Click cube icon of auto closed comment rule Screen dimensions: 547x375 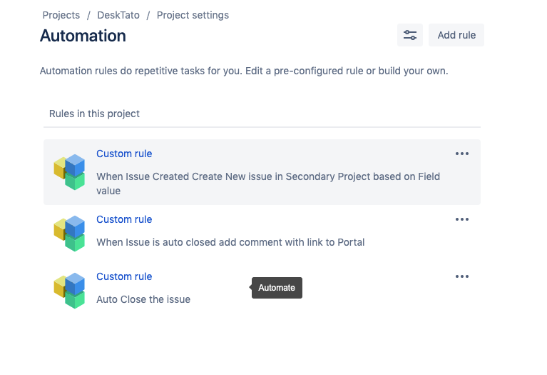(x=70, y=233)
